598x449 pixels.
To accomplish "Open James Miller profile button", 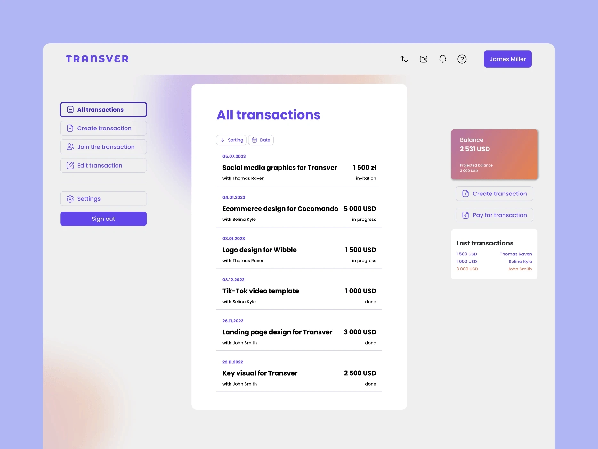I will tap(508, 59).
